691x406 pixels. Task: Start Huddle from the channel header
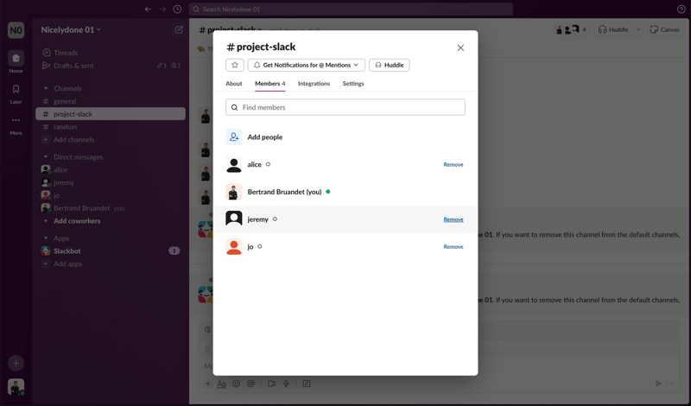(613, 30)
